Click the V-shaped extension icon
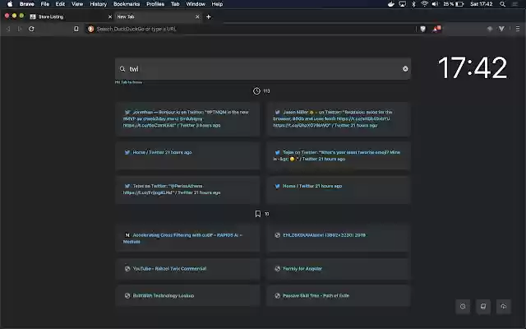Image resolution: width=526 pixels, height=329 pixels. (501, 29)
